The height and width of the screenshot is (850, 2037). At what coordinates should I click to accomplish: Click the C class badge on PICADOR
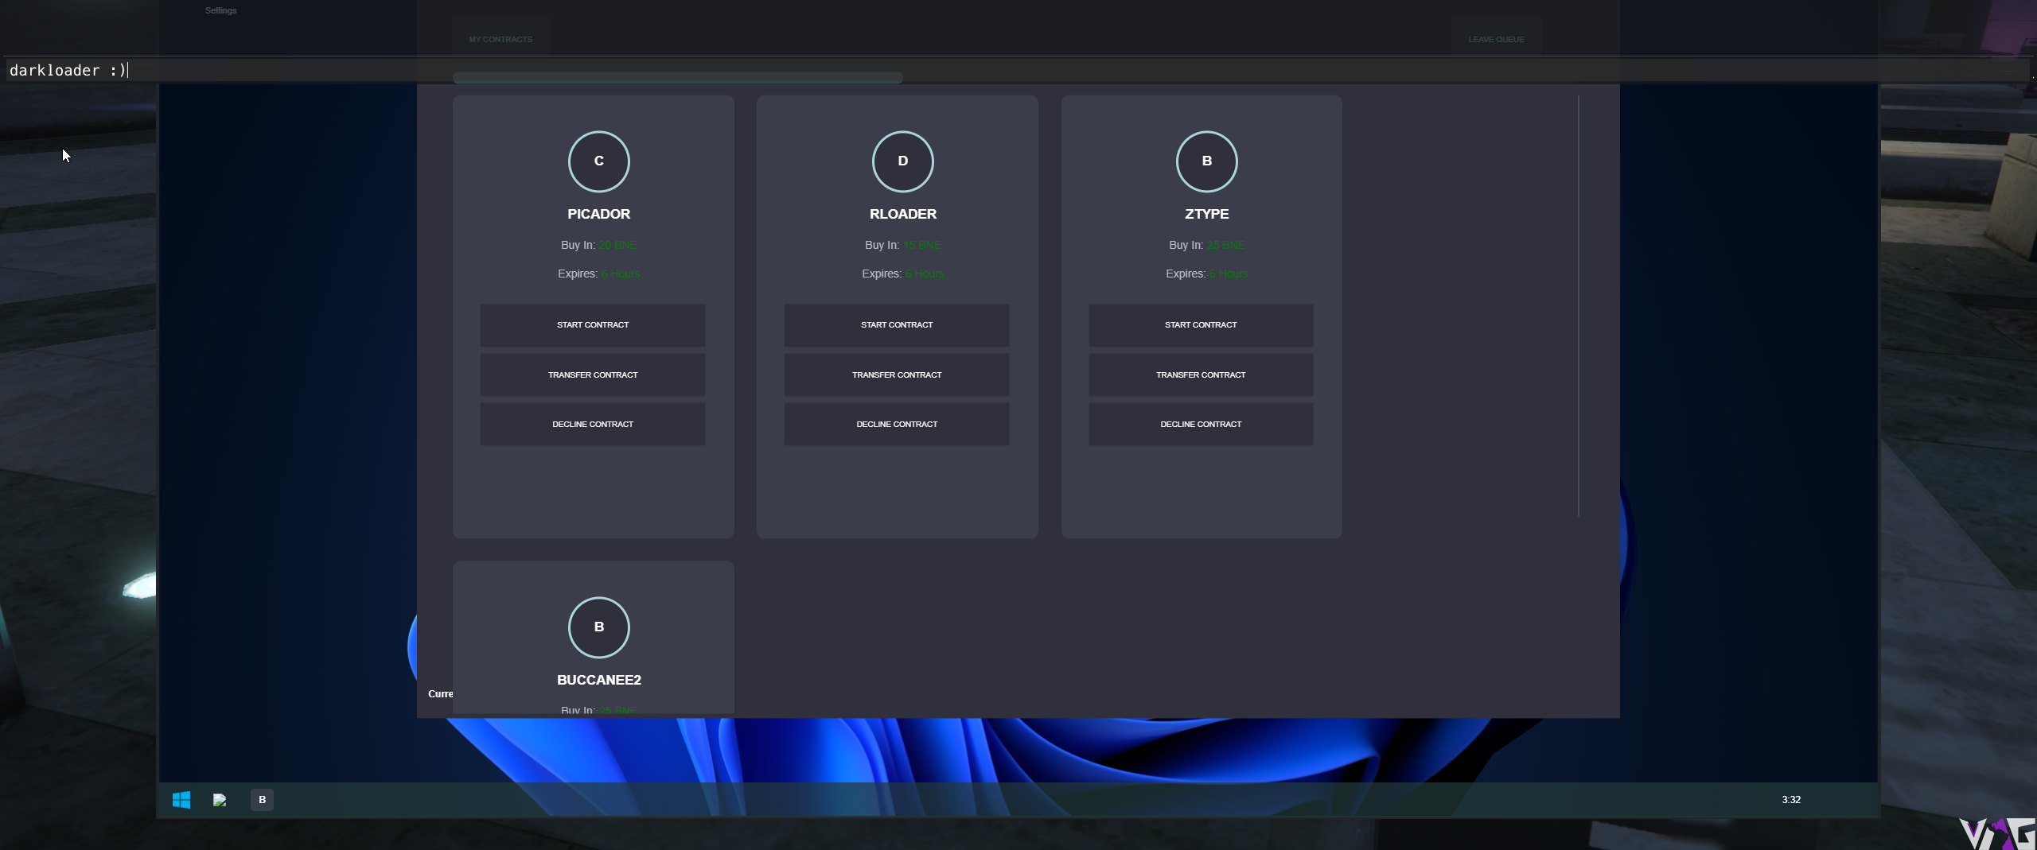(599, 161)
